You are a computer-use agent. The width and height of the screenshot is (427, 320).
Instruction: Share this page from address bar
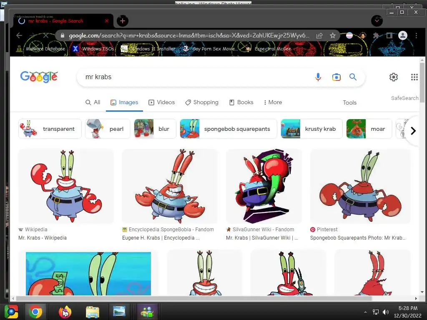pyautogui.click(x=319, y=35)
